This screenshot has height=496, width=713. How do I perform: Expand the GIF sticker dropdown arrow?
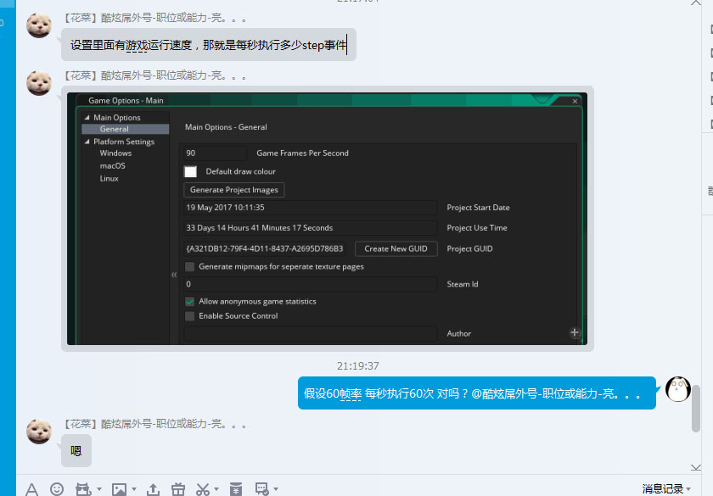[99, 489]
